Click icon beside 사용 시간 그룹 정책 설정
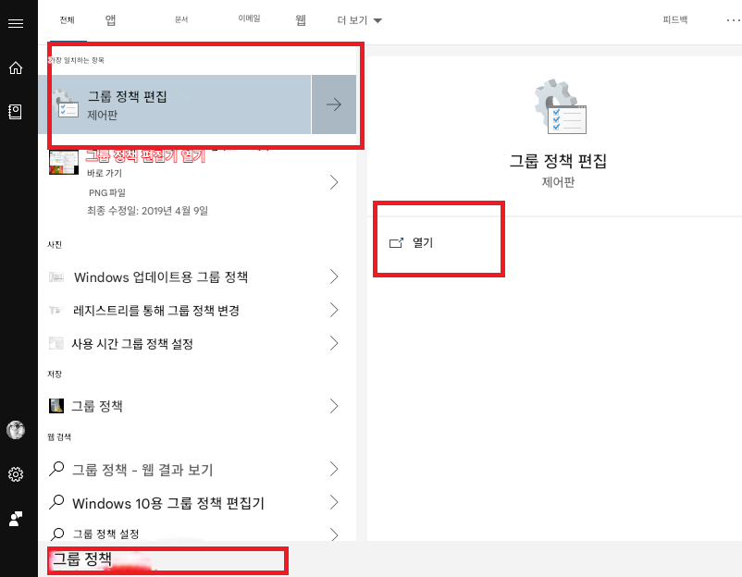 56,343
